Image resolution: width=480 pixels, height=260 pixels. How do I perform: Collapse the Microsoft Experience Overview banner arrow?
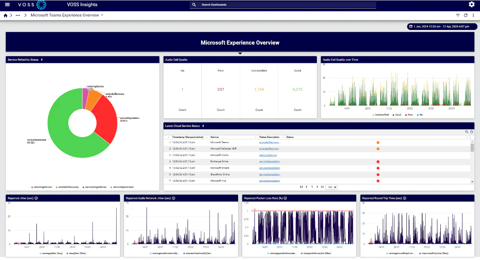click(x=240, y=54)
